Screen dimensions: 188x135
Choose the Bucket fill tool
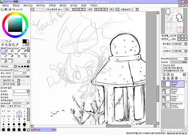(x=4, y=60)
